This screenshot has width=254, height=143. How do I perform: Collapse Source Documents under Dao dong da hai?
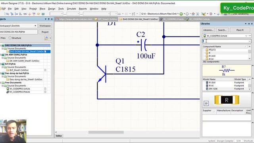3,76
